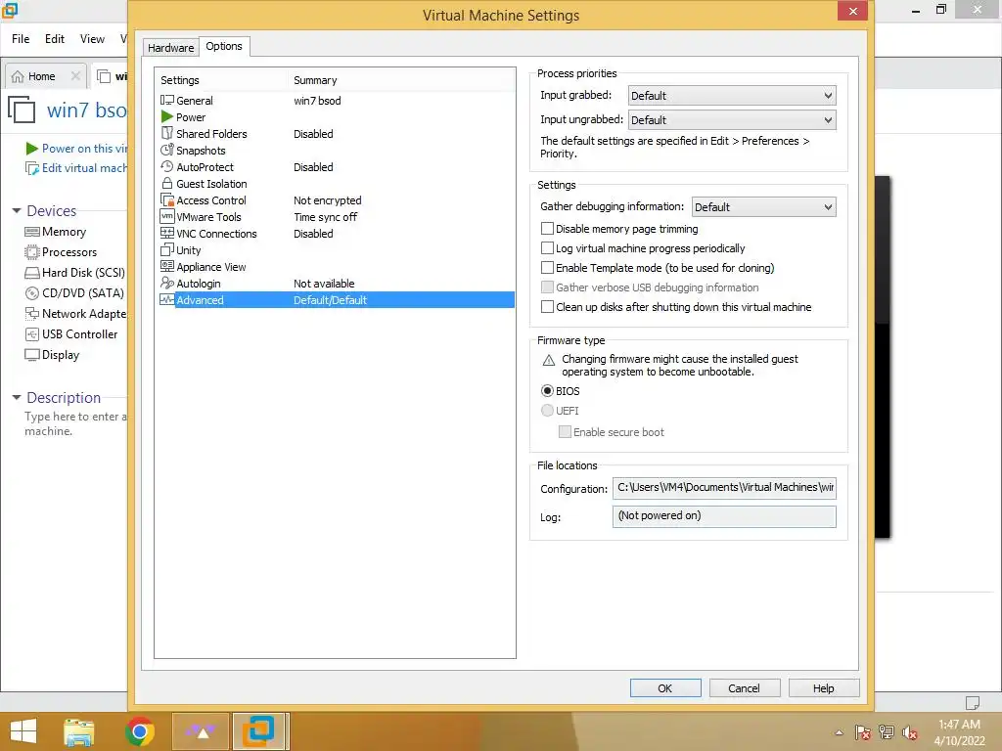Close the Home tab
Screen dimensions: 1002x751
tap(75, 76)
